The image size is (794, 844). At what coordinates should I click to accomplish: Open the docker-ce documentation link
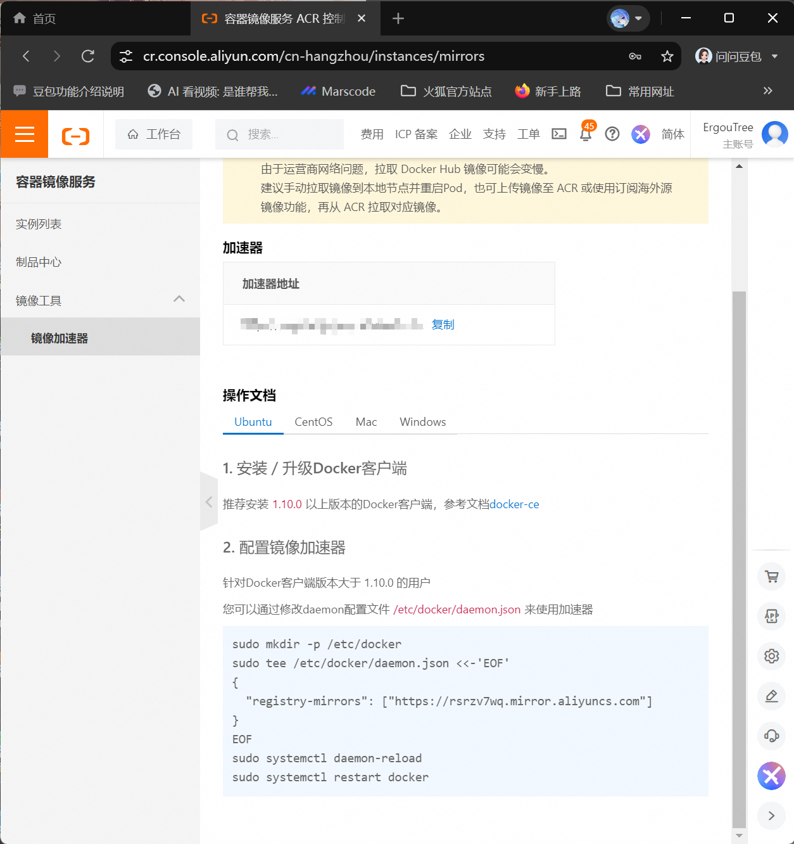tap(514, 504)
